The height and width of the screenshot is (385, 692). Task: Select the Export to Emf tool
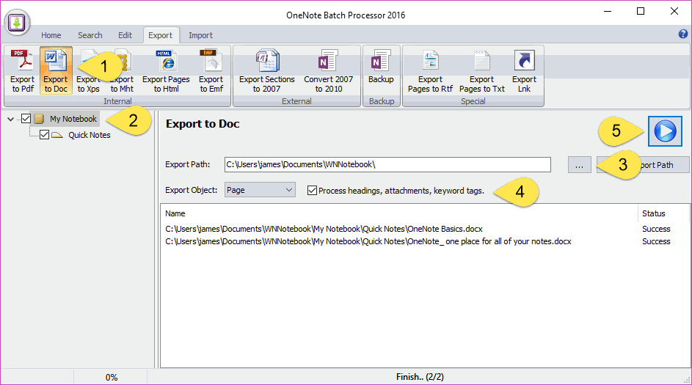pyautogui.click(x=211, y=70)
